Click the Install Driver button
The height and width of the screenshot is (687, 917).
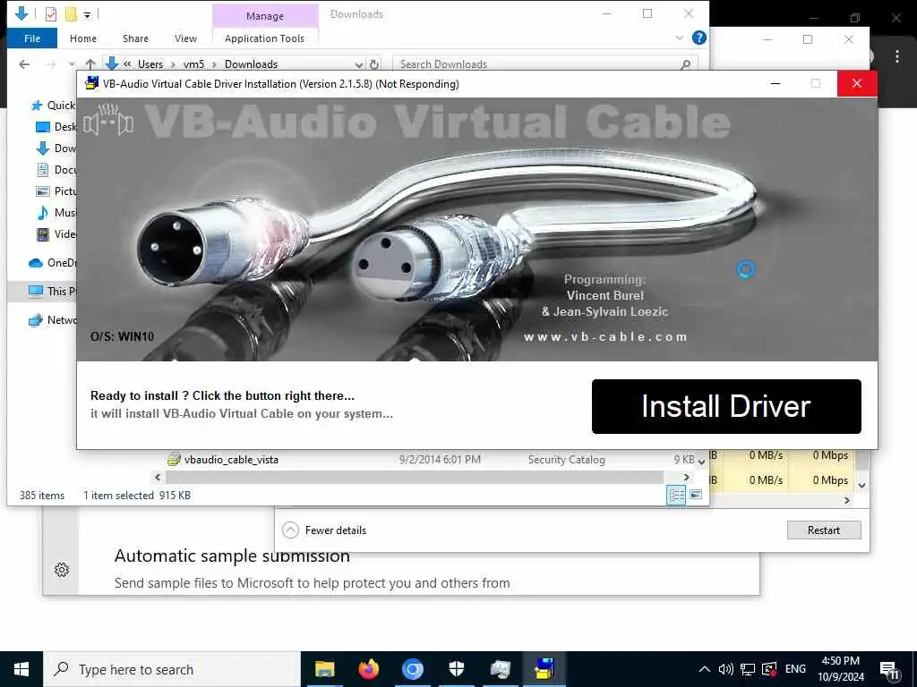725,407
